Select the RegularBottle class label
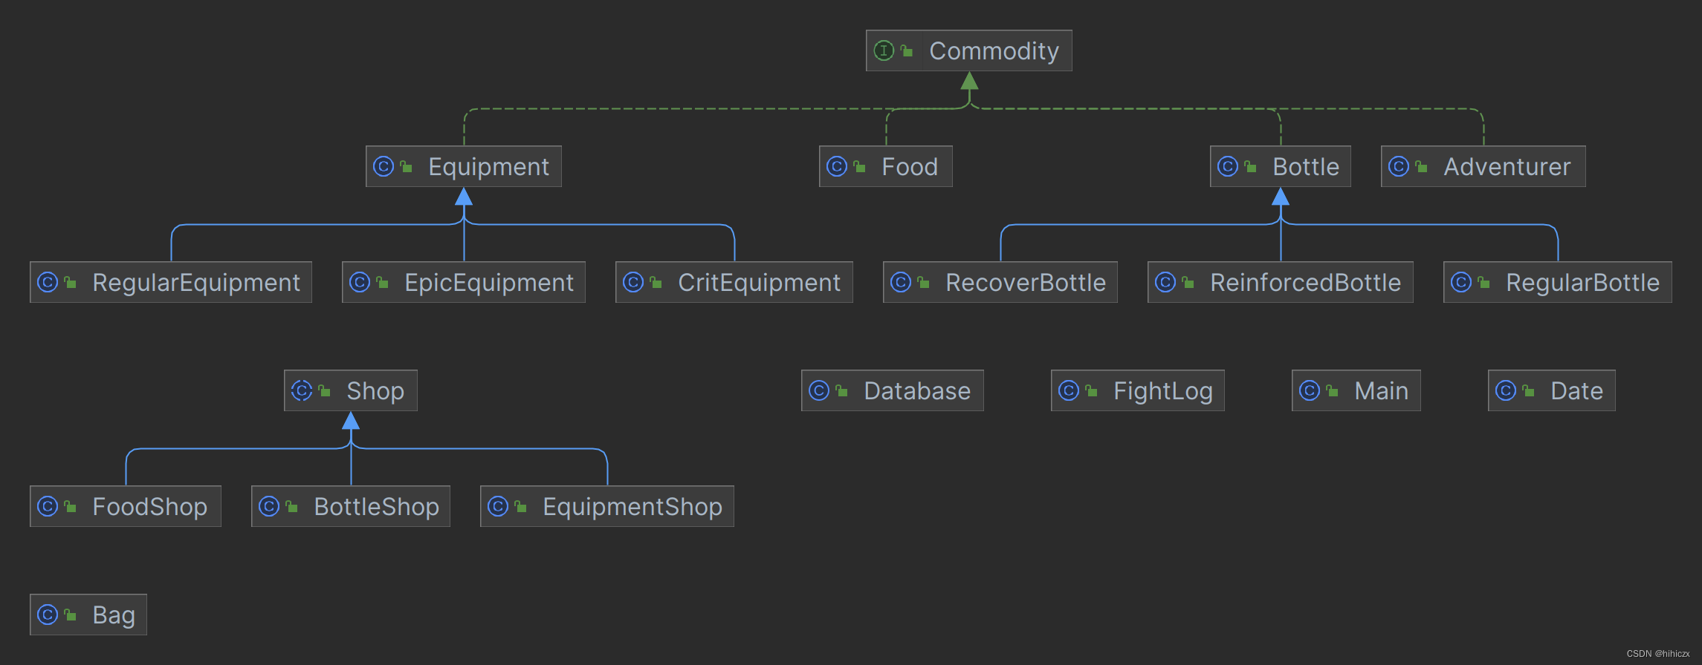Viewport: 1702px width, 665px height. 1583,284
